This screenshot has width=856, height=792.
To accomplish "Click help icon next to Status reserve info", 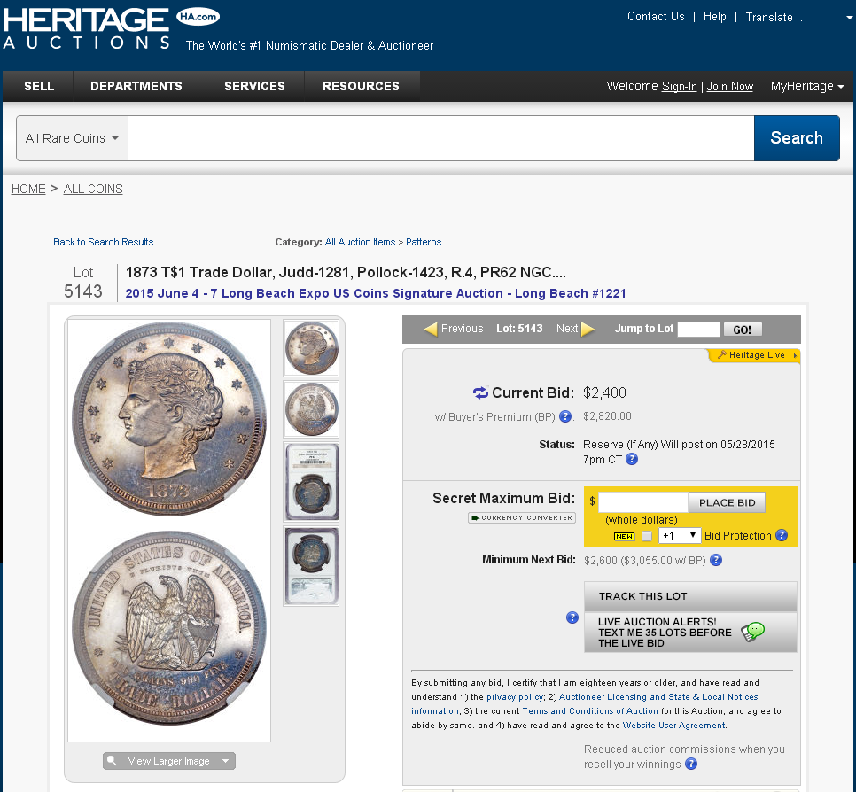I will coord(632,459).
